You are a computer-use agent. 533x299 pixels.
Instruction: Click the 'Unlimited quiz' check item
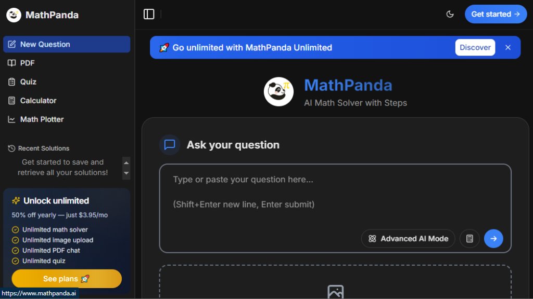coord(39,261)
